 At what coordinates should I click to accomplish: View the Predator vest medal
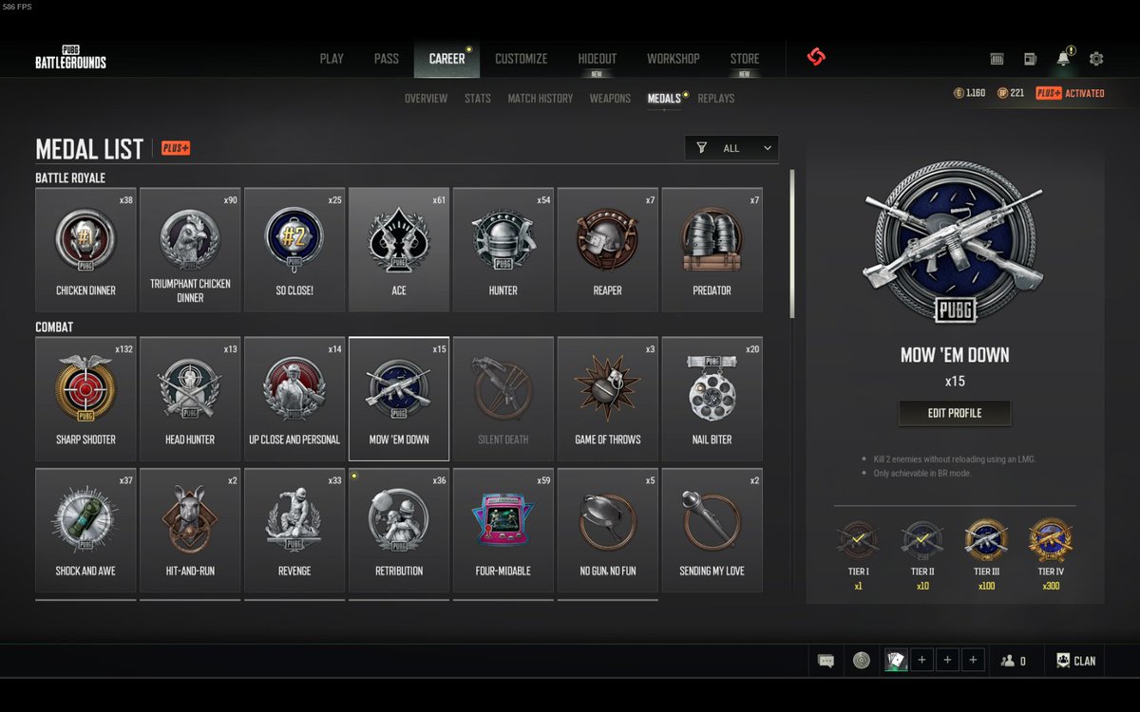[712, 250]
